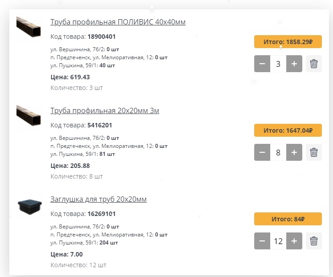The height and width of the screenshot is (277, 333).
Task: Open Заглушка для труб 20x20мм product link
Action: 98,199
